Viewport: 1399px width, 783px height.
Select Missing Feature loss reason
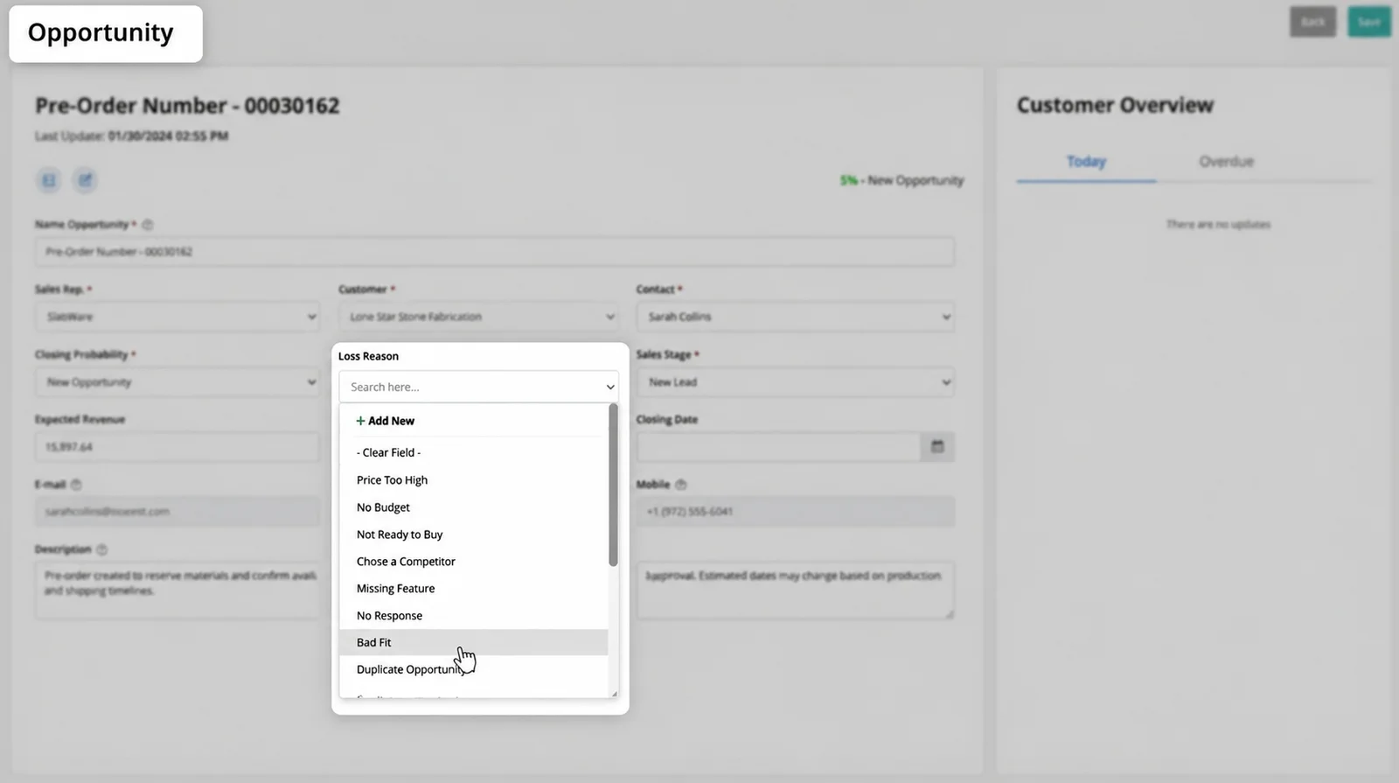(473, 588)
